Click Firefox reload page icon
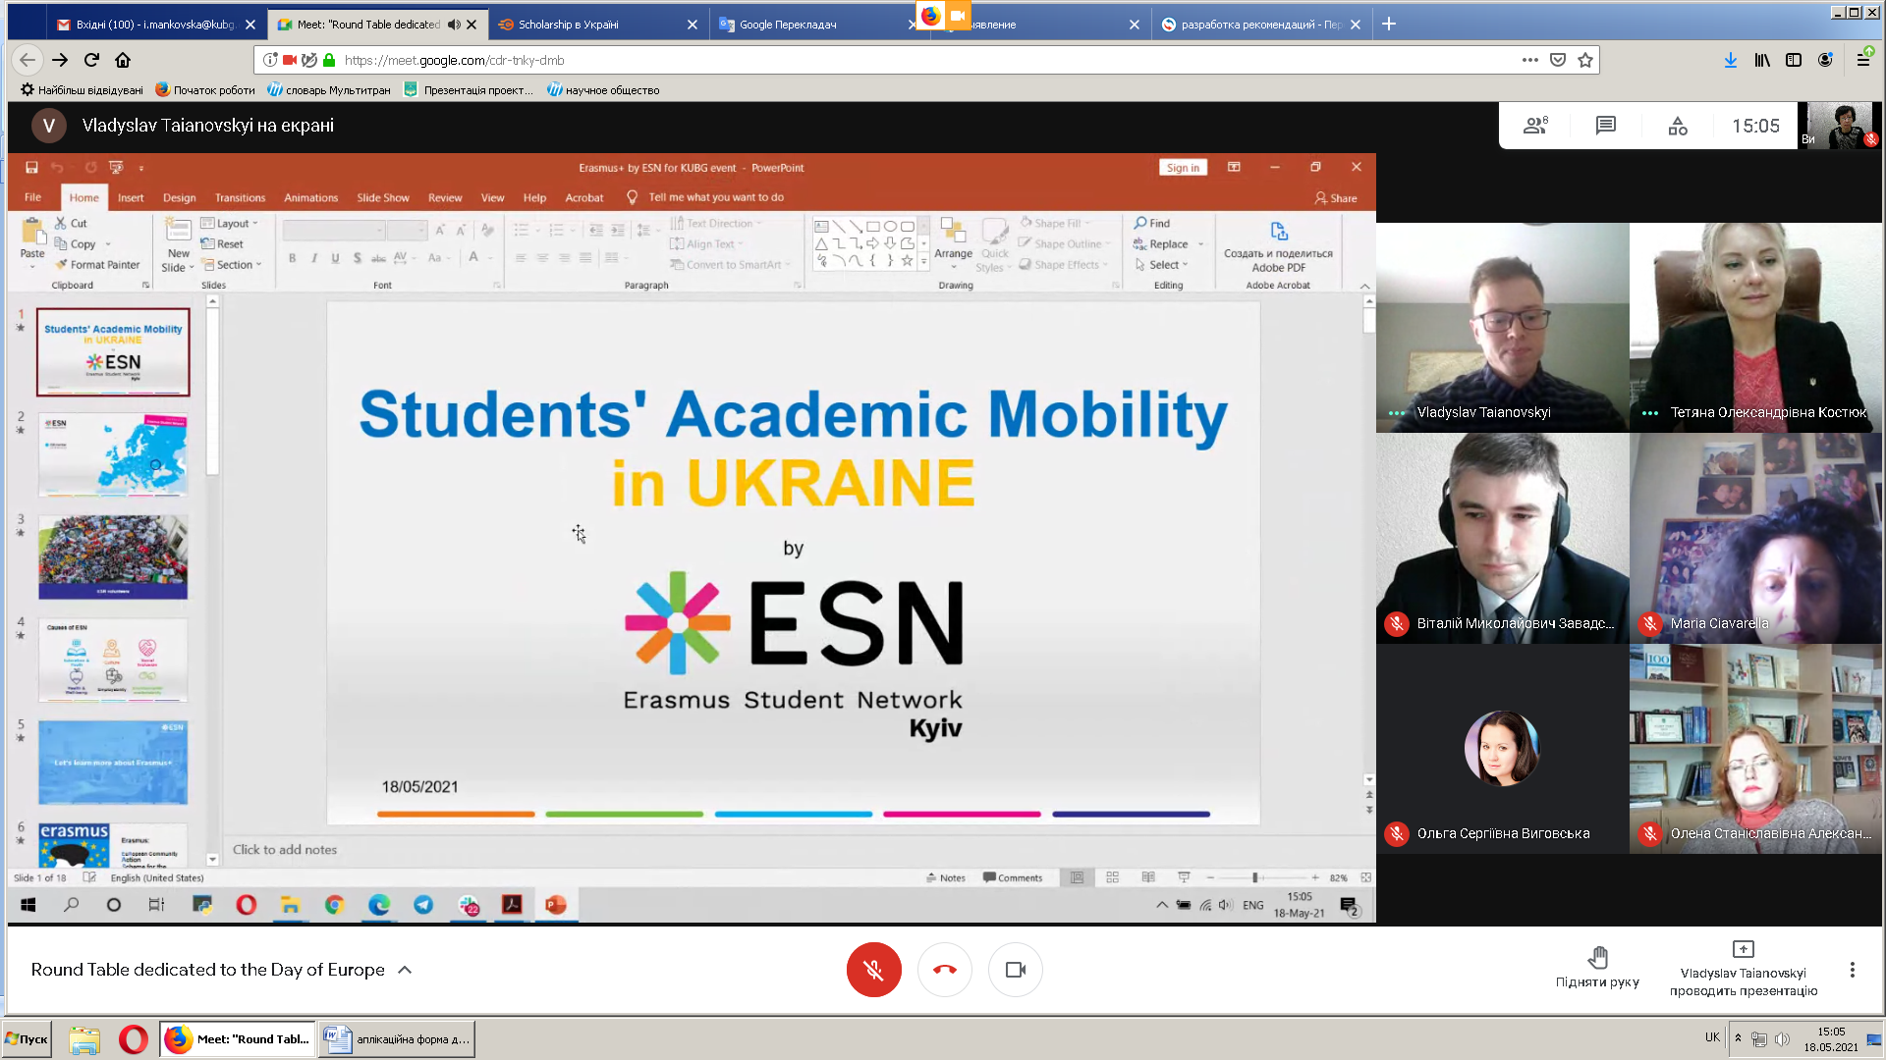1886x1060 pixels. 91,60
